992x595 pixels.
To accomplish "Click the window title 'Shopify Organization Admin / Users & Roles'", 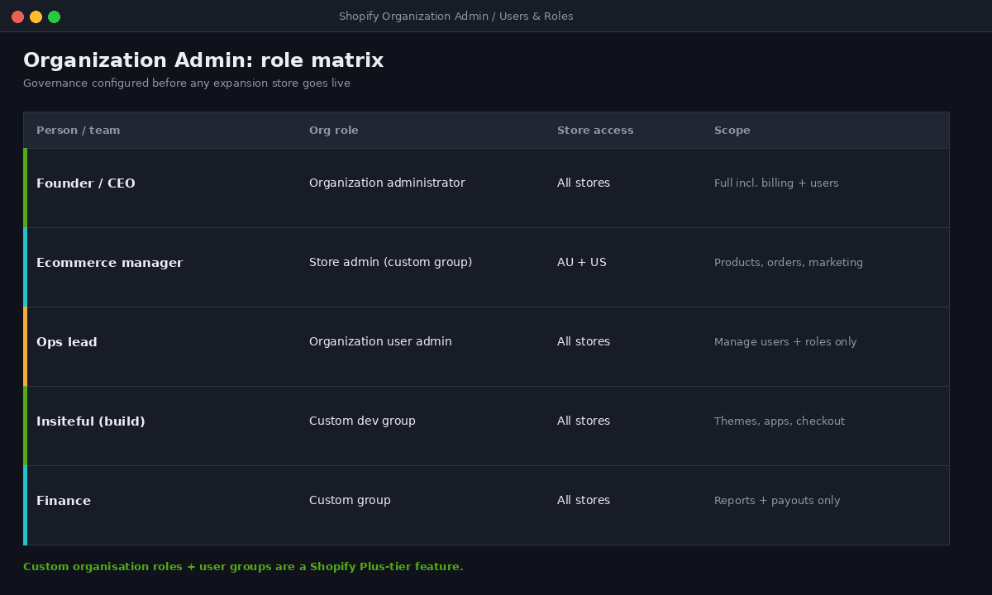I will 456,17.
